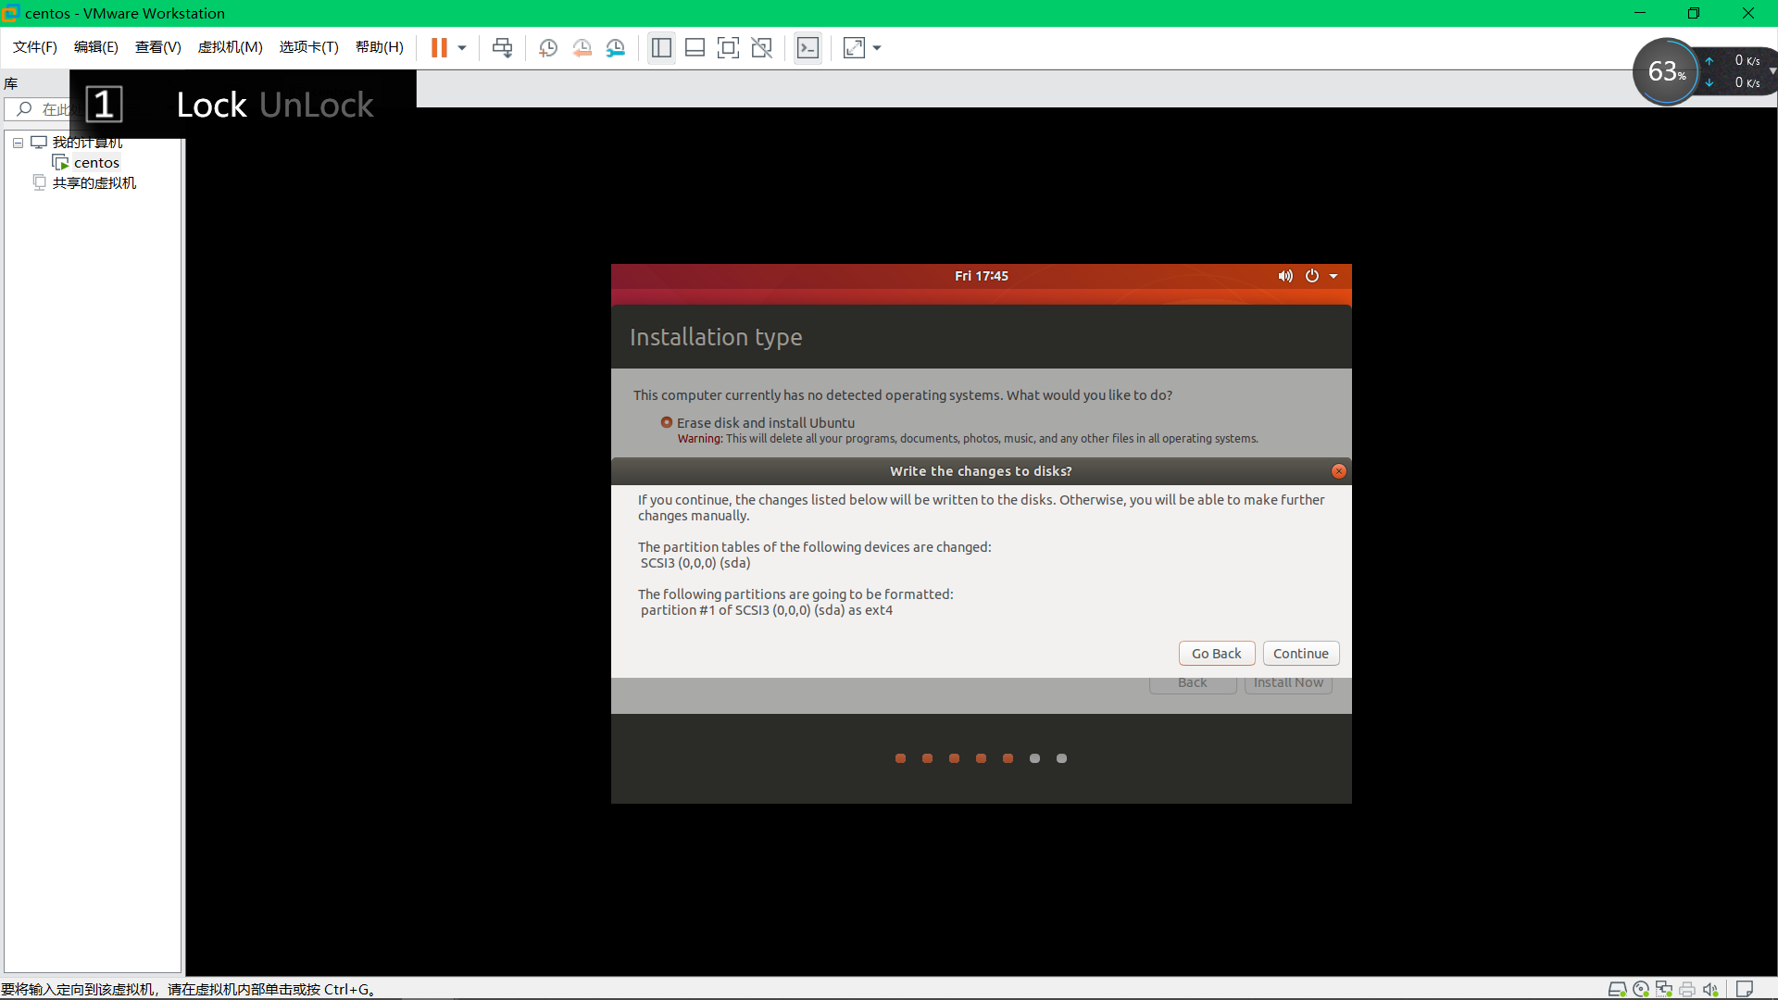Toggle the console view button
This screenshot has width=1778, height=1000.
[x=808, y=48]
